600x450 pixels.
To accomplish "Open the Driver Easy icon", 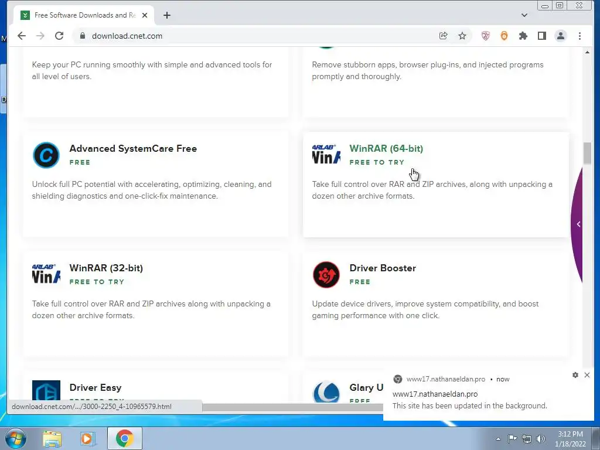I will 46,390.
